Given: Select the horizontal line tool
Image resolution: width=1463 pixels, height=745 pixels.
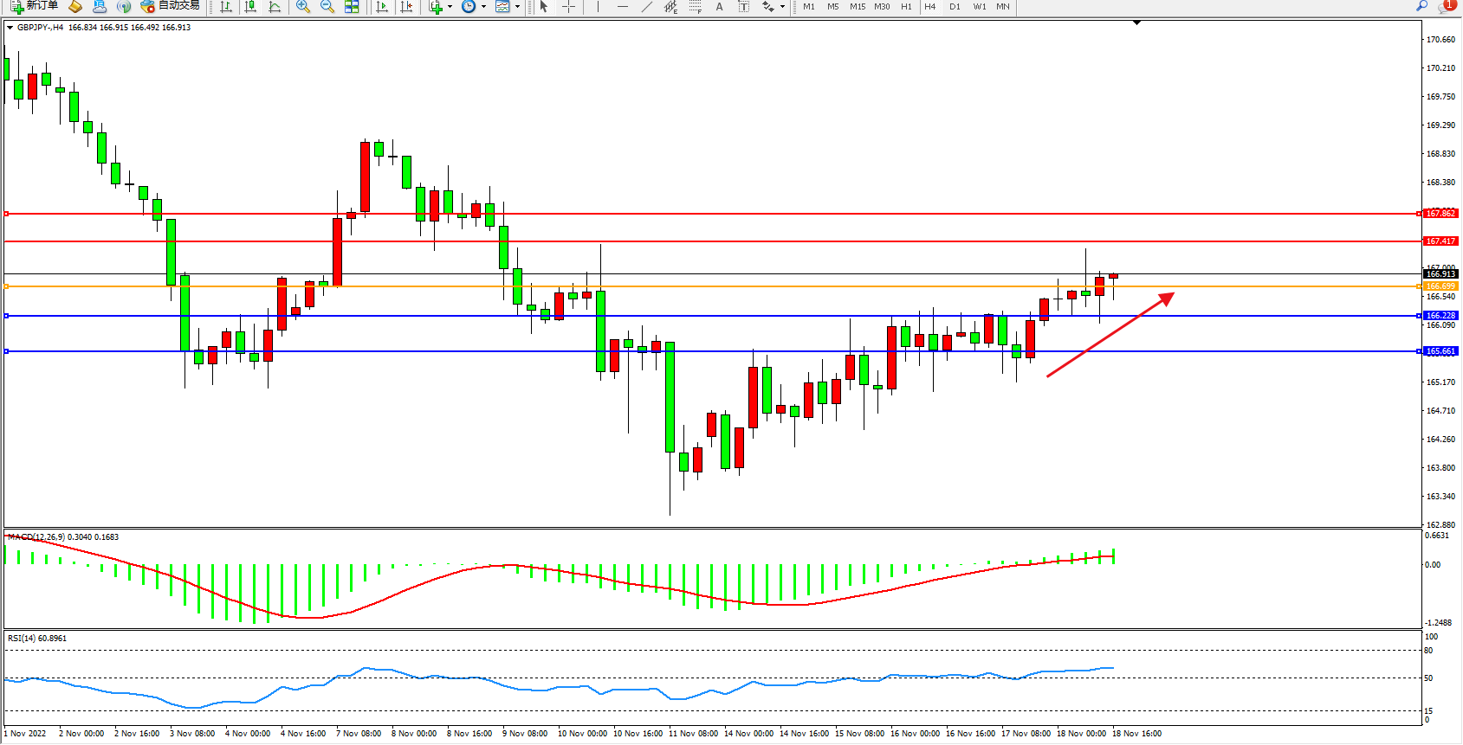Looking at the screenshot, I should [622, 7].
